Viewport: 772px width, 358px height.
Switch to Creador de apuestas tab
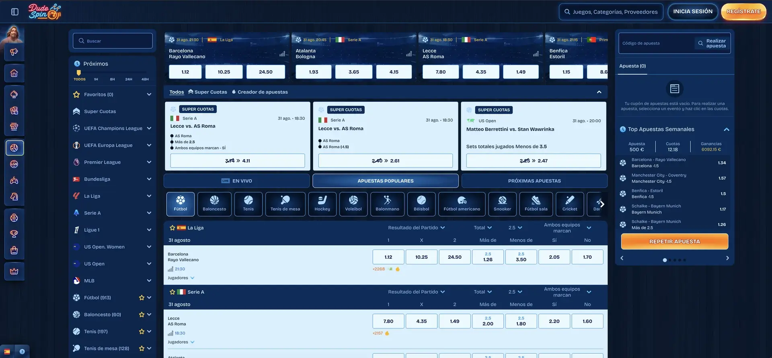(x=260, y=92)
